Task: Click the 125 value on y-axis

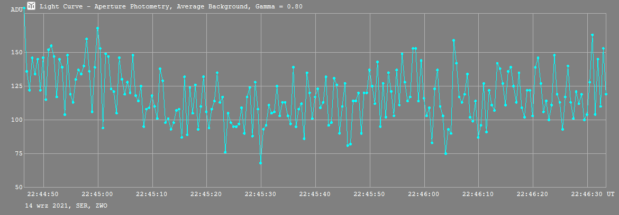Action: pos(16,86)
